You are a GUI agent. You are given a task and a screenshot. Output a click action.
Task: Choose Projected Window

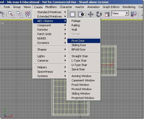coord(84,98)
